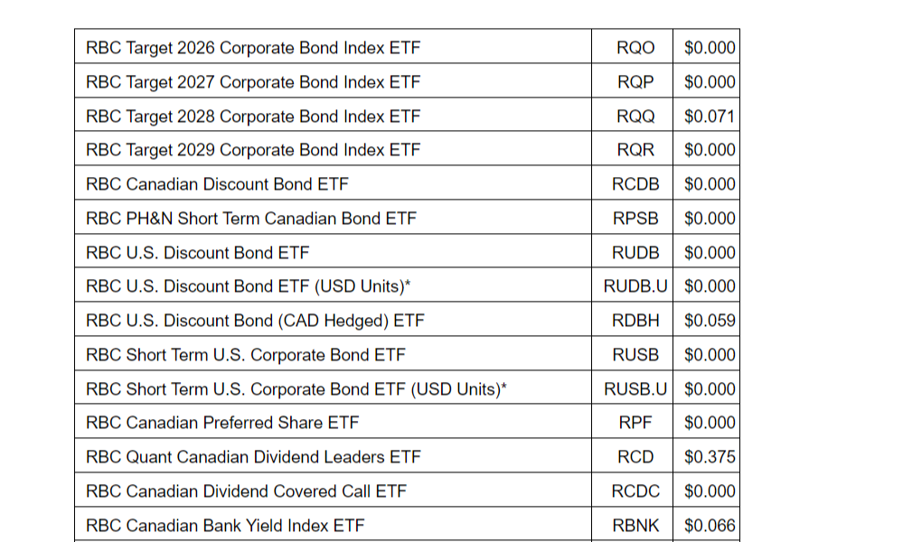Select the RQO ticker cell
The height and width of the screenshot is (542, 903).
pos(635,48)
